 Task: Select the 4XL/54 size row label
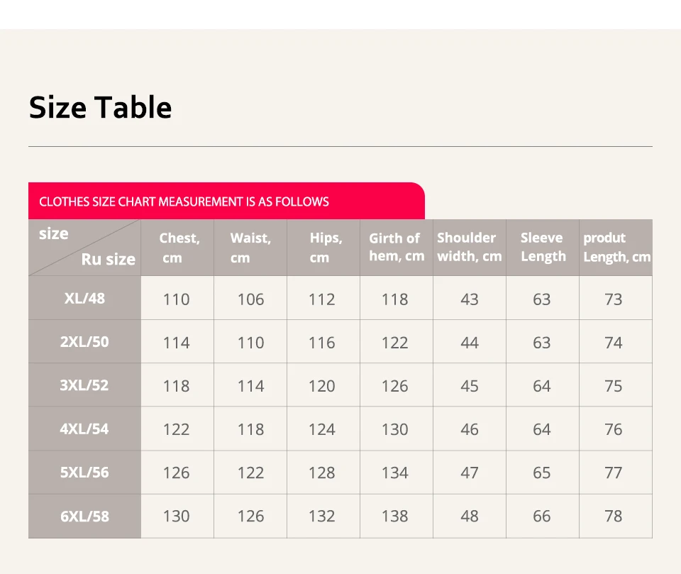84,429
